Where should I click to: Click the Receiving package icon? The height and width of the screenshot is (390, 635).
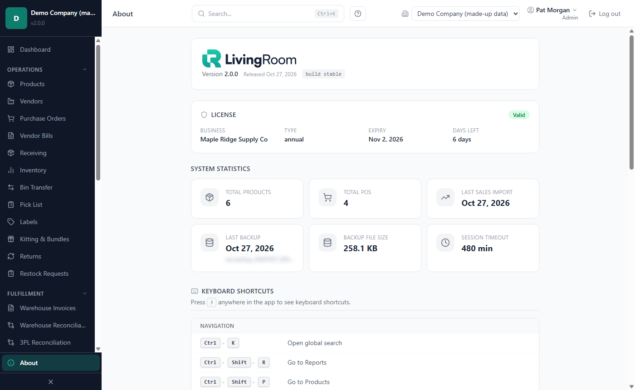click(11, 153)
